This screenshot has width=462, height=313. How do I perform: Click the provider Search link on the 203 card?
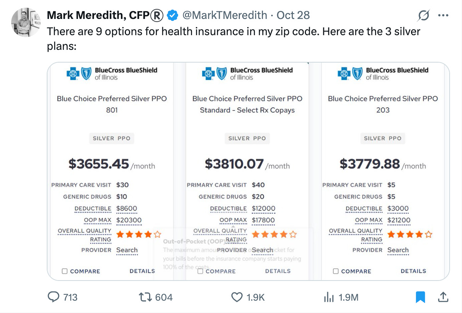click(397, 250)
